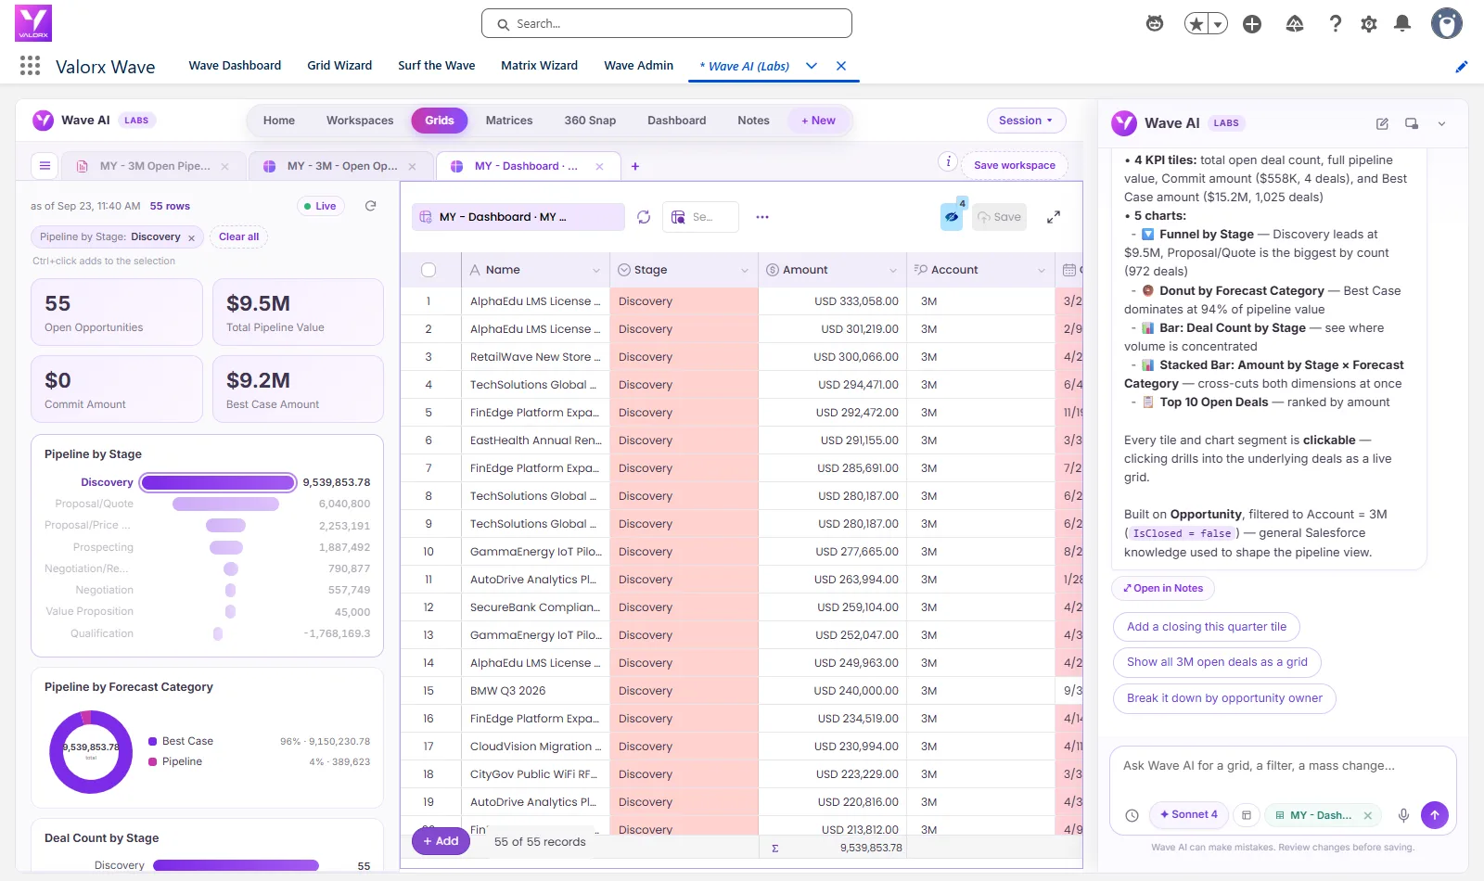Open the Matrices tab

click(x=509, y=121)
